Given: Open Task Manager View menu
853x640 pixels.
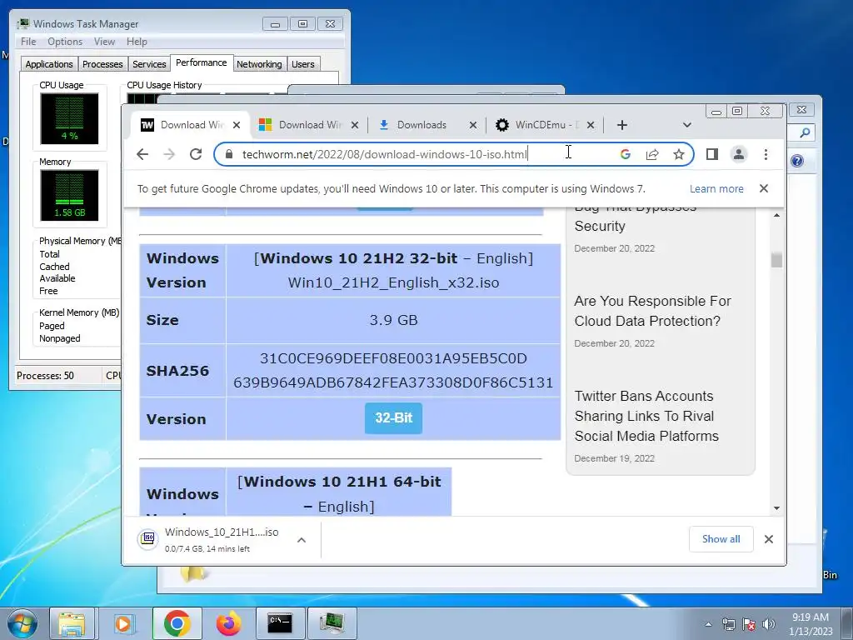Looking at the screenshot, I should pyautogui.click(x=104, y=42).
